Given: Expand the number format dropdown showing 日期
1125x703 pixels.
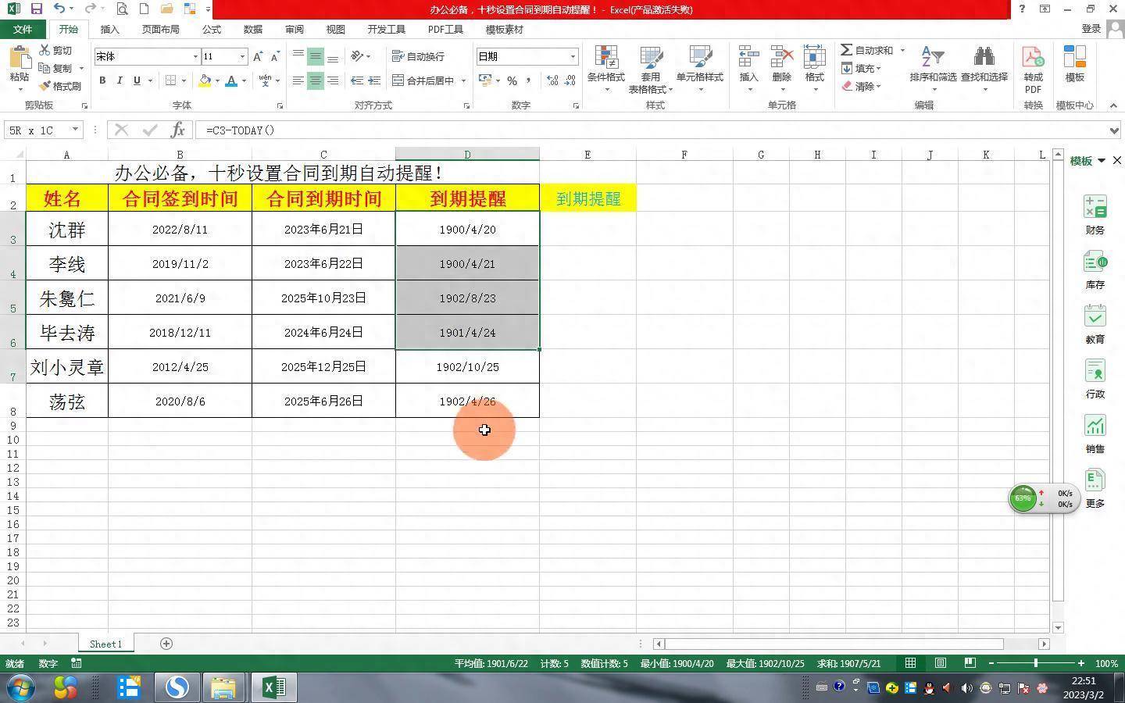Looking at the screenshot, I should pos(573,56).
